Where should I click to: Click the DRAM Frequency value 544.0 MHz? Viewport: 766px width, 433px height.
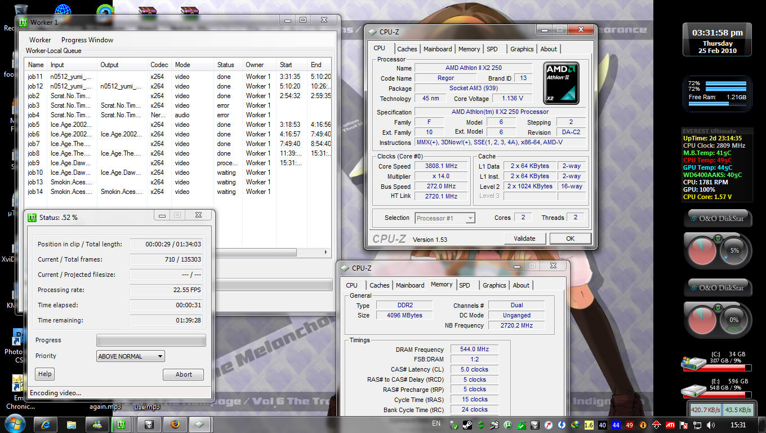coord(475,350)
